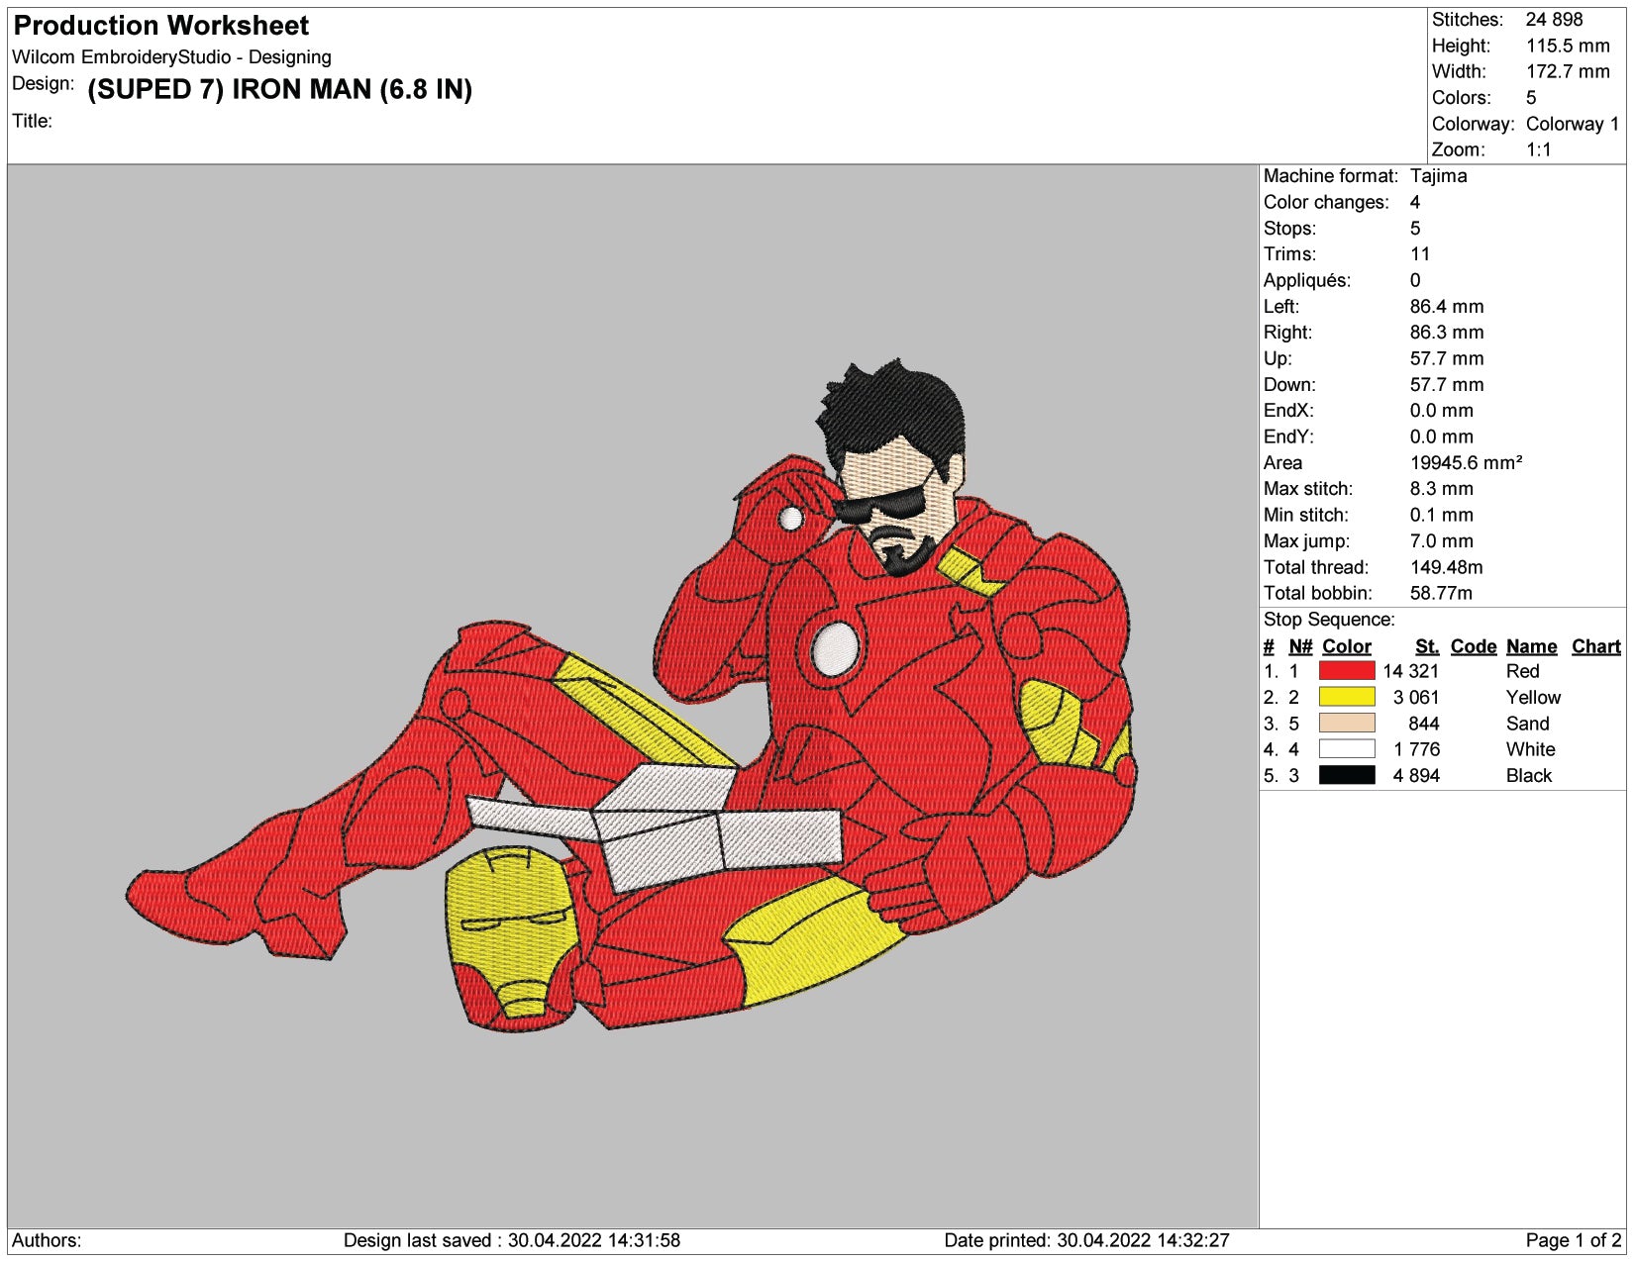Click the stitch count '1 776' for White
This screenshot has width=1634, height=1262.
point(1416,749)
